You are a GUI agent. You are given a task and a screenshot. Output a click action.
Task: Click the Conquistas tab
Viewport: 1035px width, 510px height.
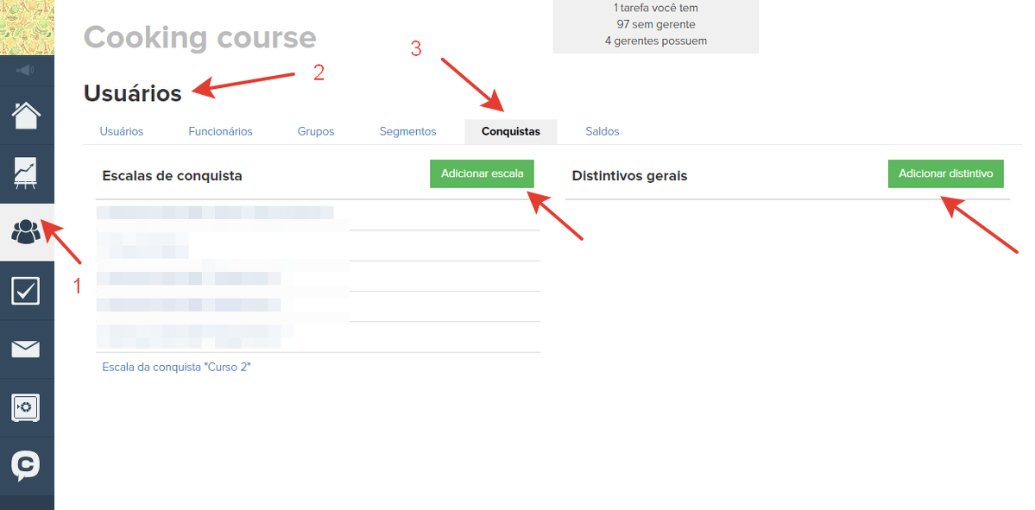coord(510,131)
